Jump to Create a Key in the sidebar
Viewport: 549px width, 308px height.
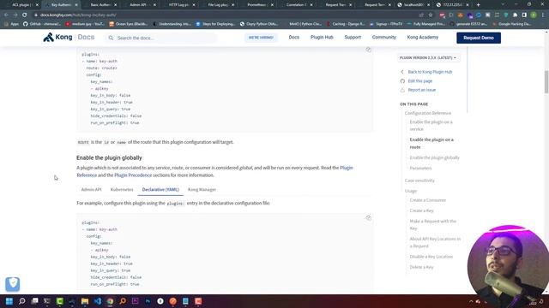(x=421, y=210)
